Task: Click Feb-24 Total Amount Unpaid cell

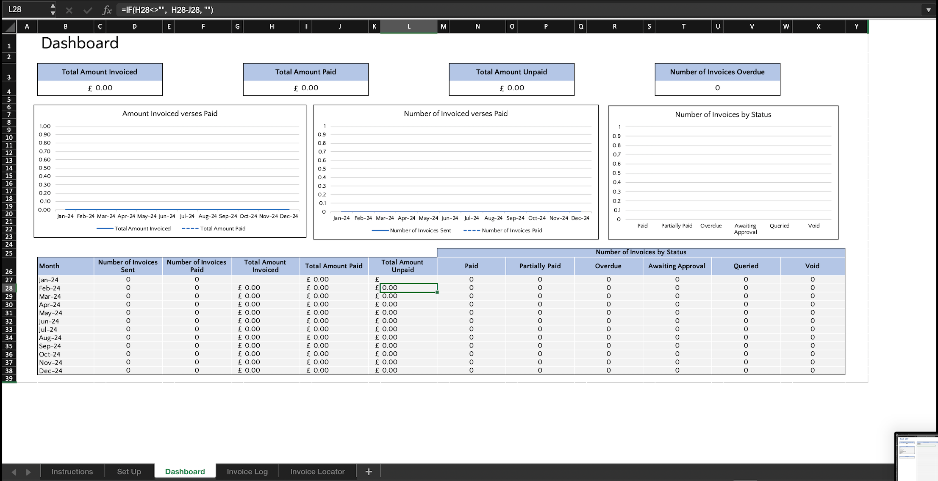Action: click(409, 288)
